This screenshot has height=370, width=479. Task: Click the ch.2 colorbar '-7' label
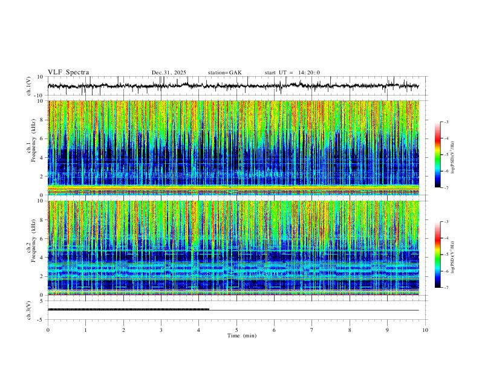pyautogui.click(x=446, y=287)
